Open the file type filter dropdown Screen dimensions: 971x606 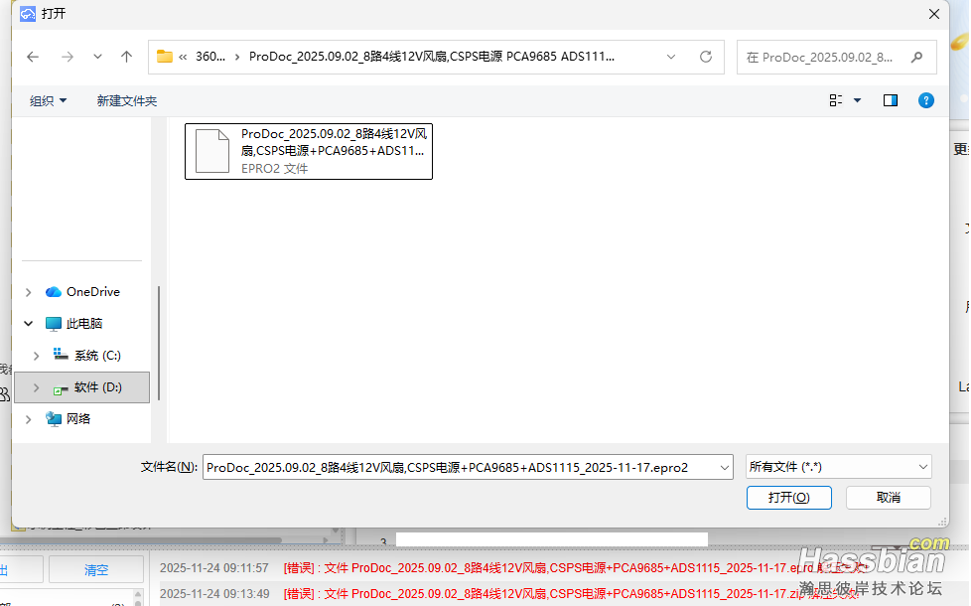pos(838,466)
